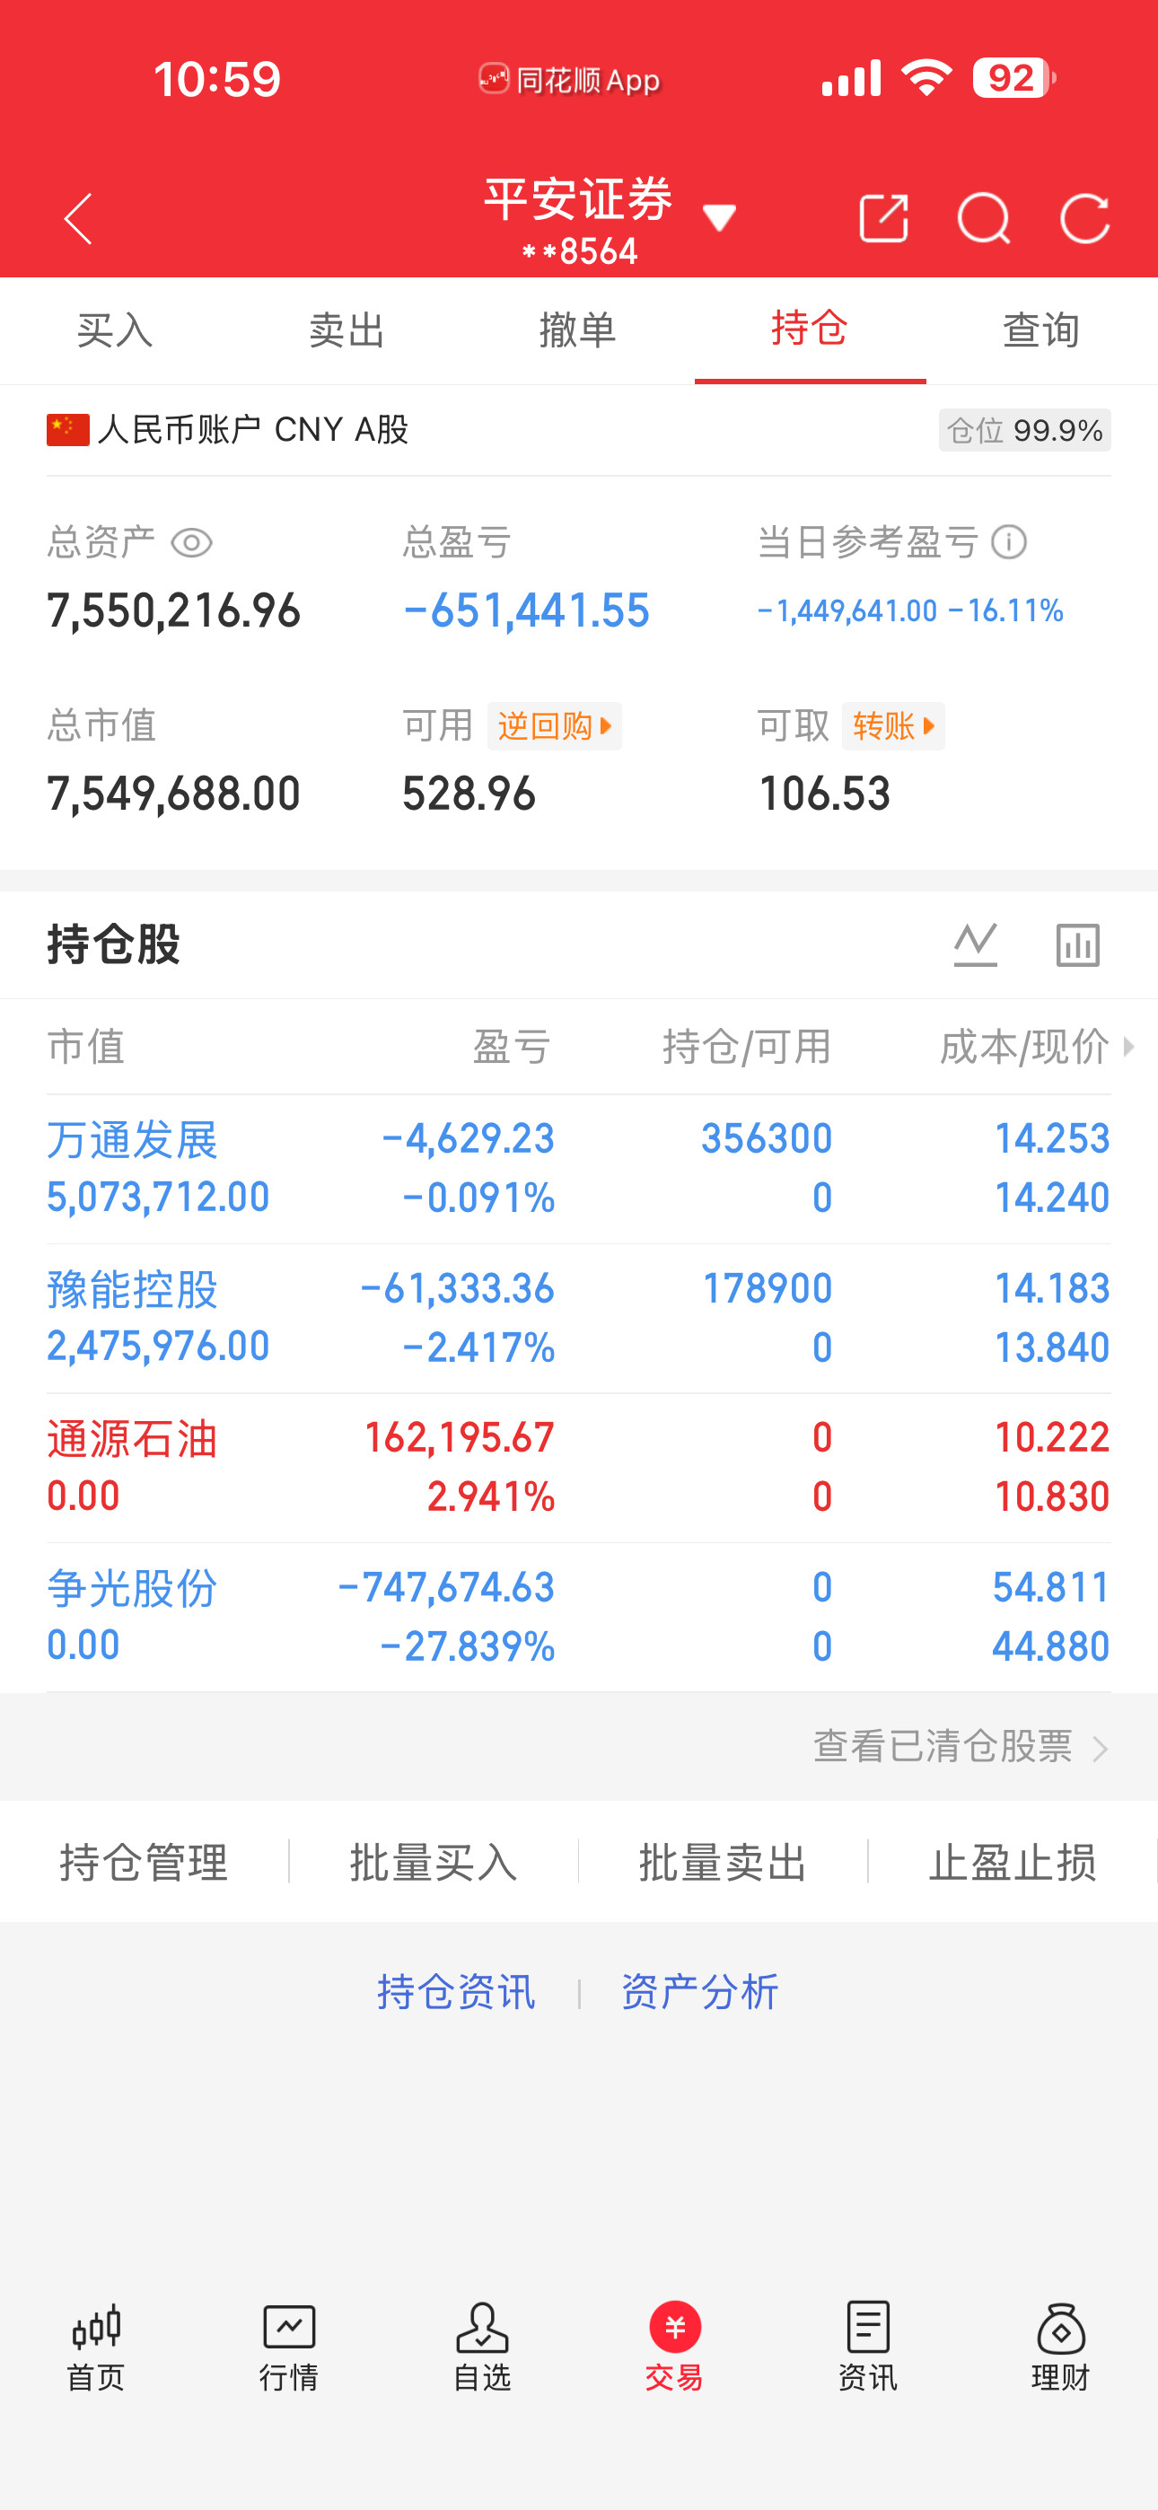This screenshot has height=2510, width=1158.
Task: Tap the 豫能控股 cost value 14.183
Action: (1052, 1288)
